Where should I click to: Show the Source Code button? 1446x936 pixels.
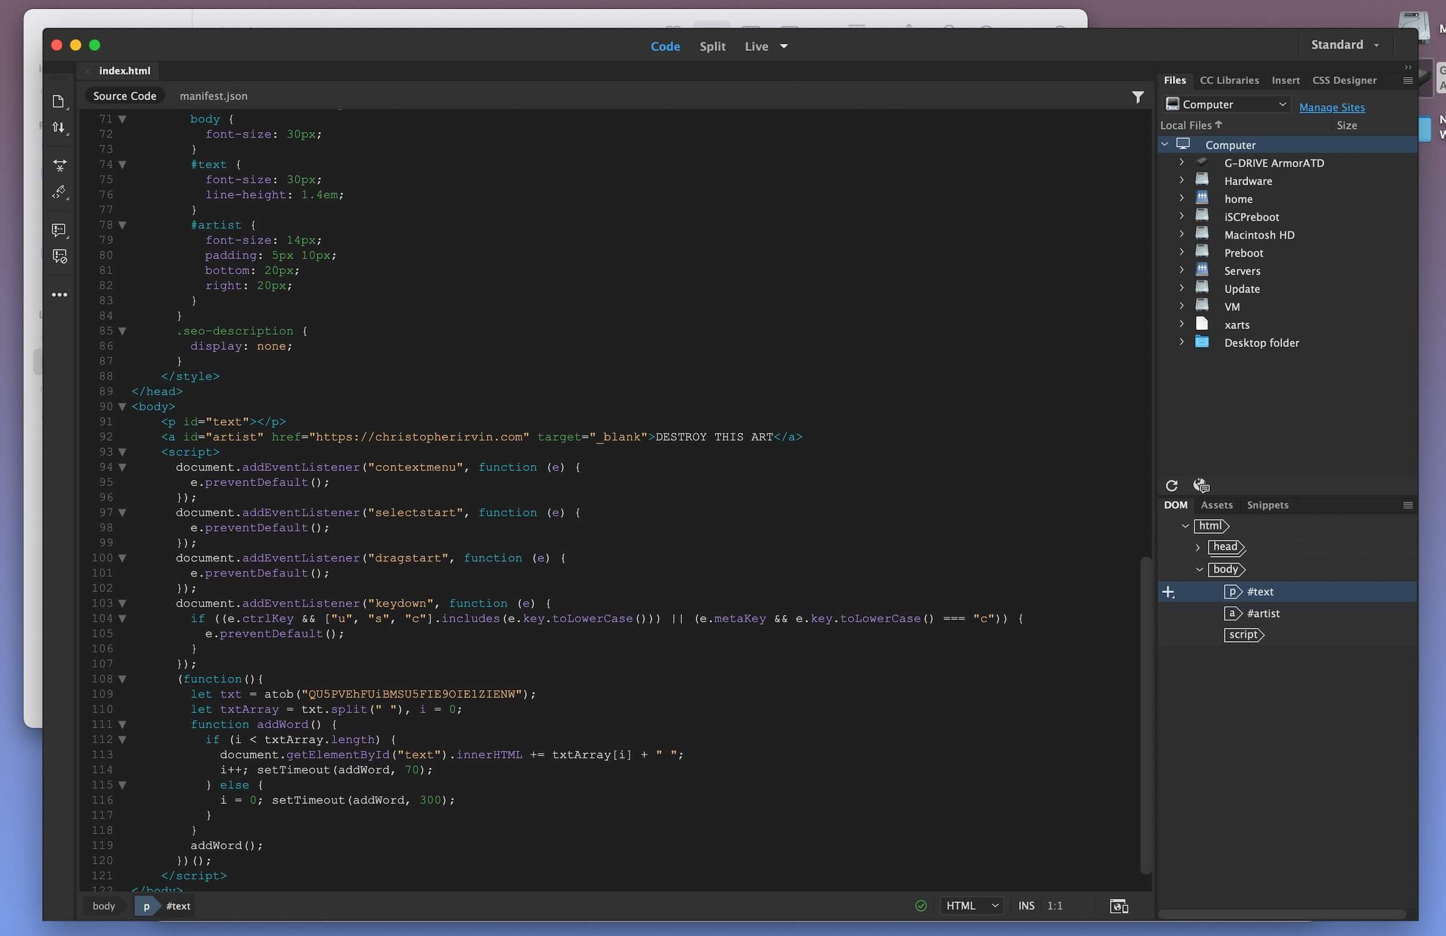pyautogui.click(x=124, y=96)
